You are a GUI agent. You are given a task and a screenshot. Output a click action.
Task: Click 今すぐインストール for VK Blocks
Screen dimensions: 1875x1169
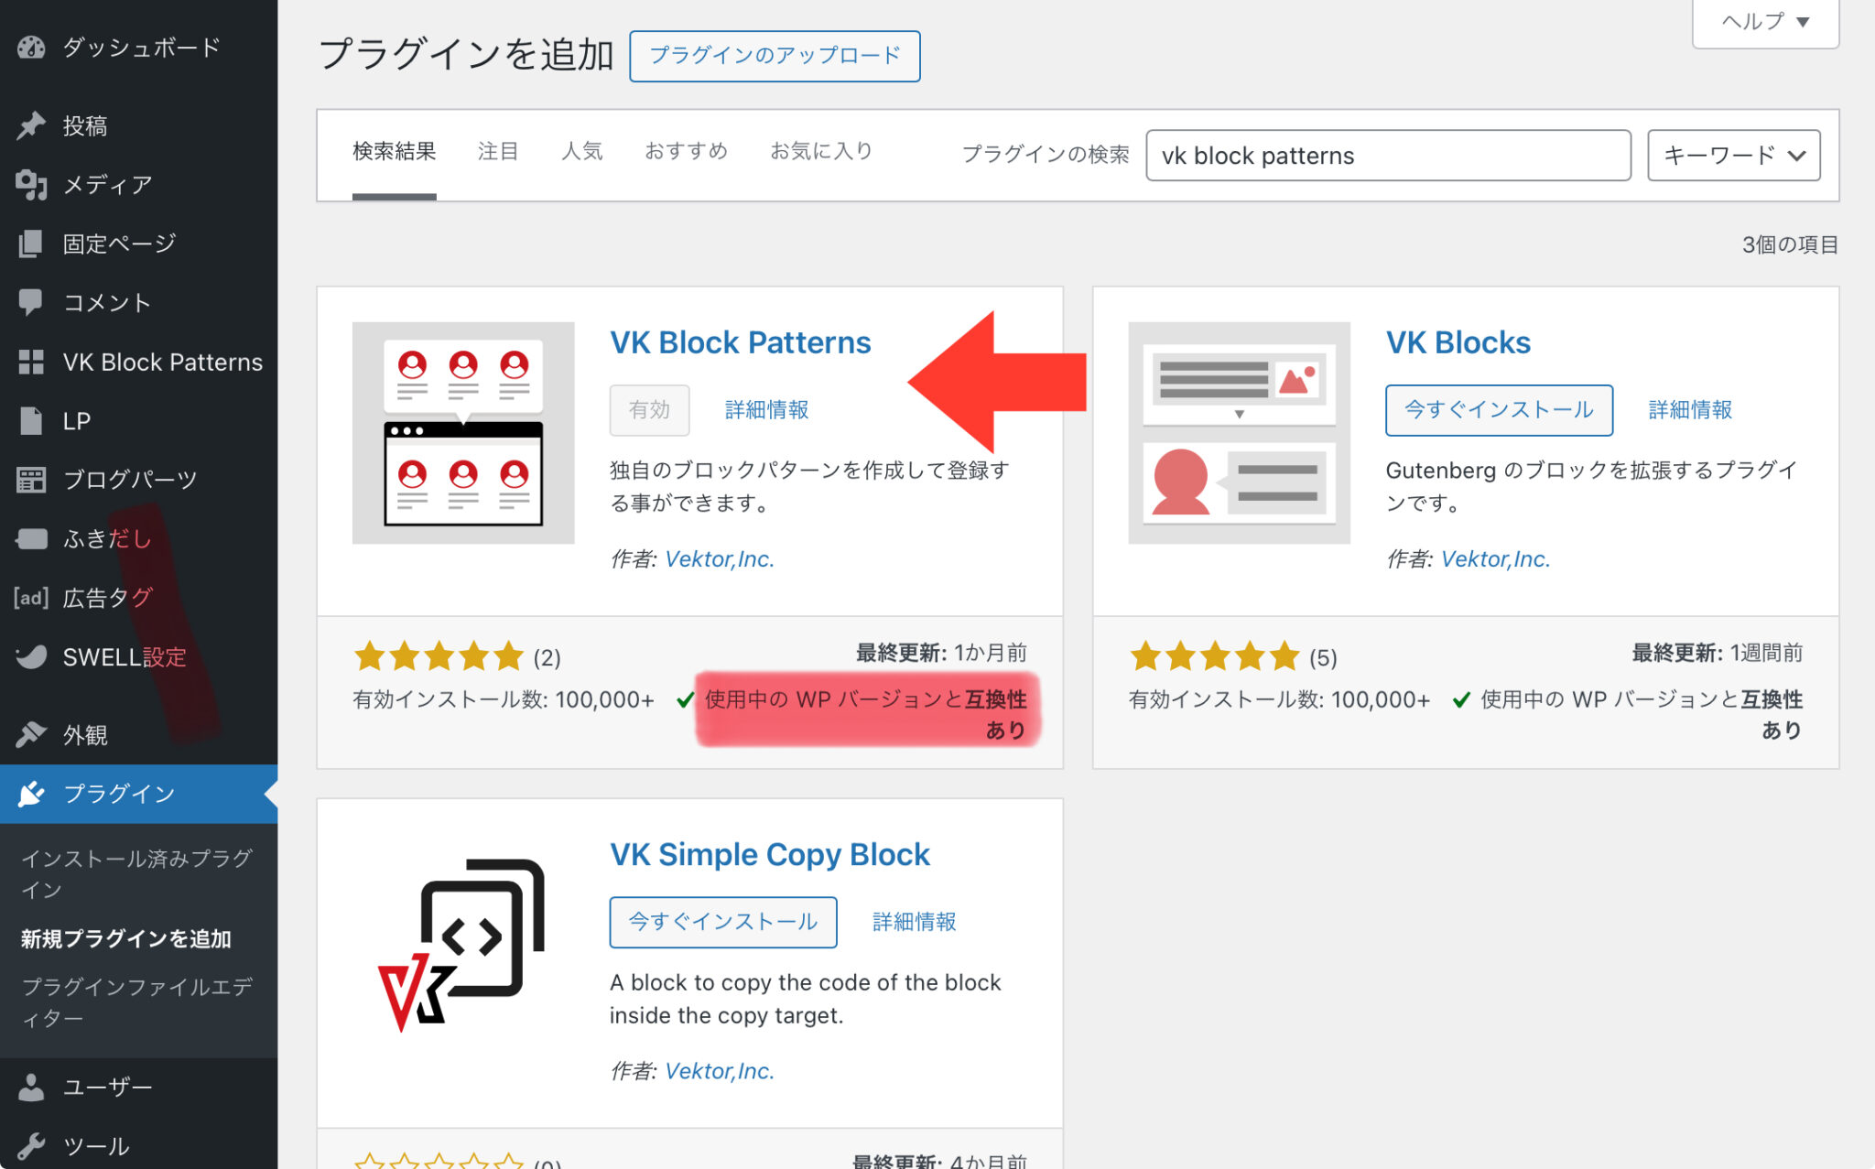click(1499, 410)
